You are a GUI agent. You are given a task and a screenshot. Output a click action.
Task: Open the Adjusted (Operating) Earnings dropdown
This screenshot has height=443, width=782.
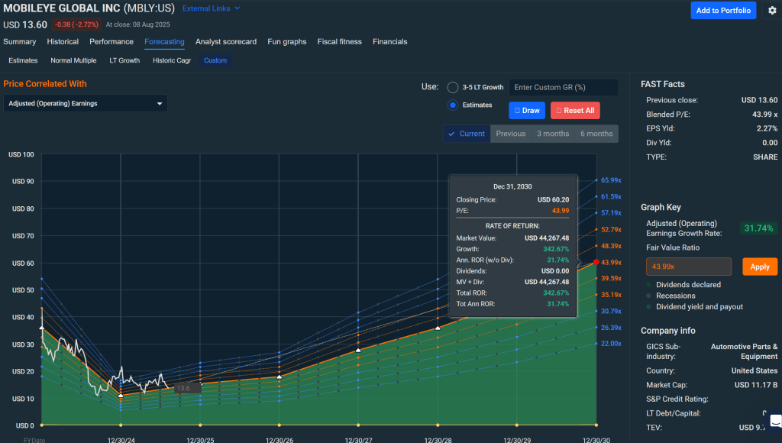point(85,103)
